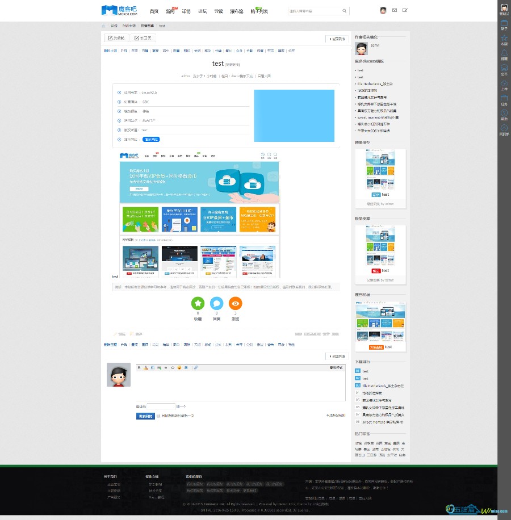Click the blue comment bubble 回复 circle
511x520 pixels.
click(x=216, y=303)
